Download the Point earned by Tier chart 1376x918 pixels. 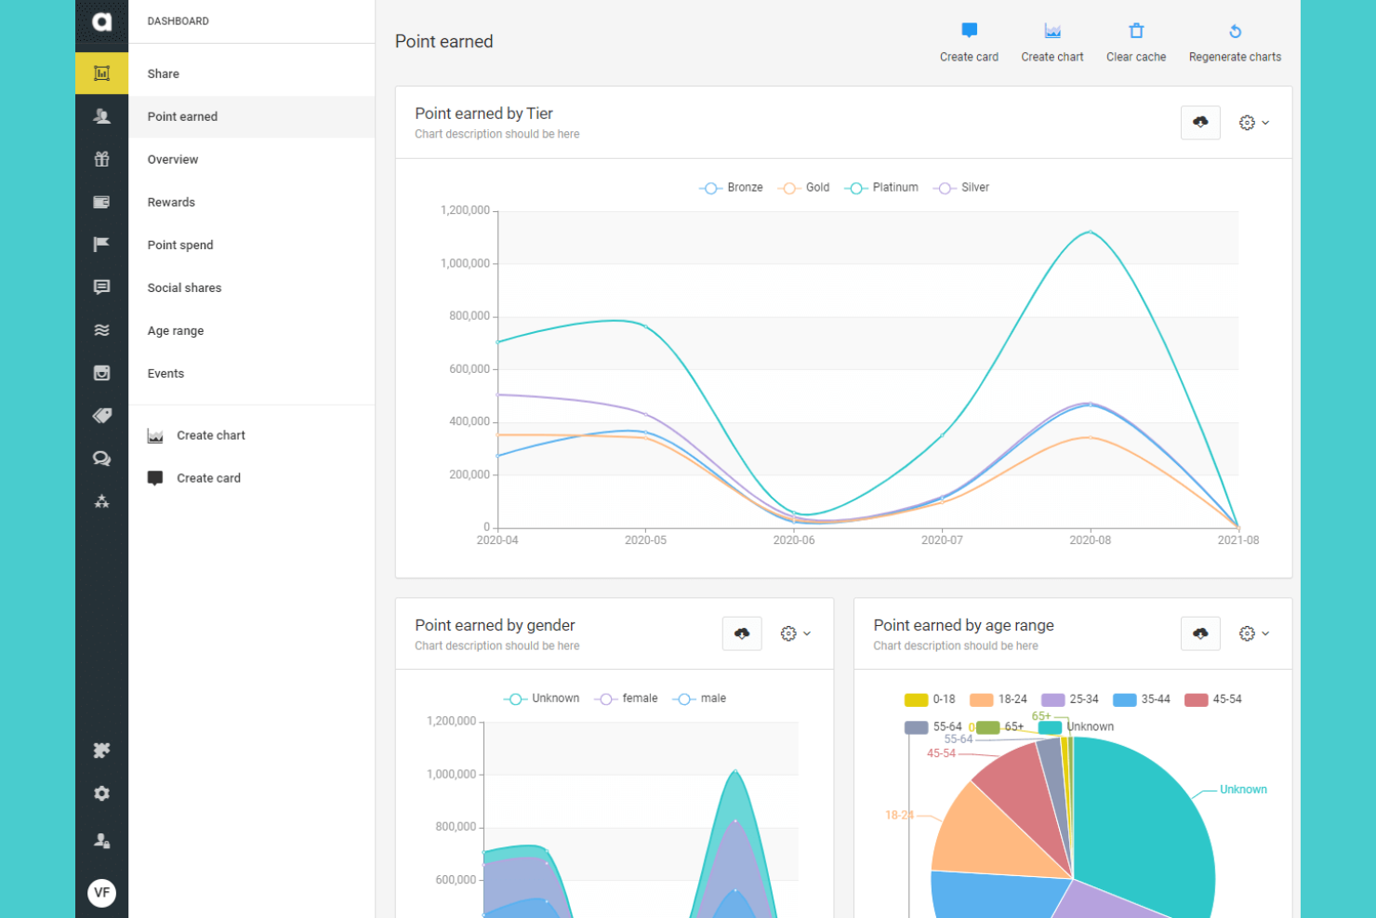[1200, 123]
